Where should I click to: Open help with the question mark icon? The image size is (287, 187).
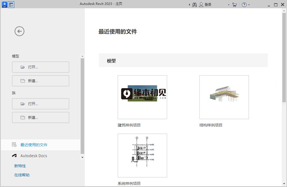point(244,5)
